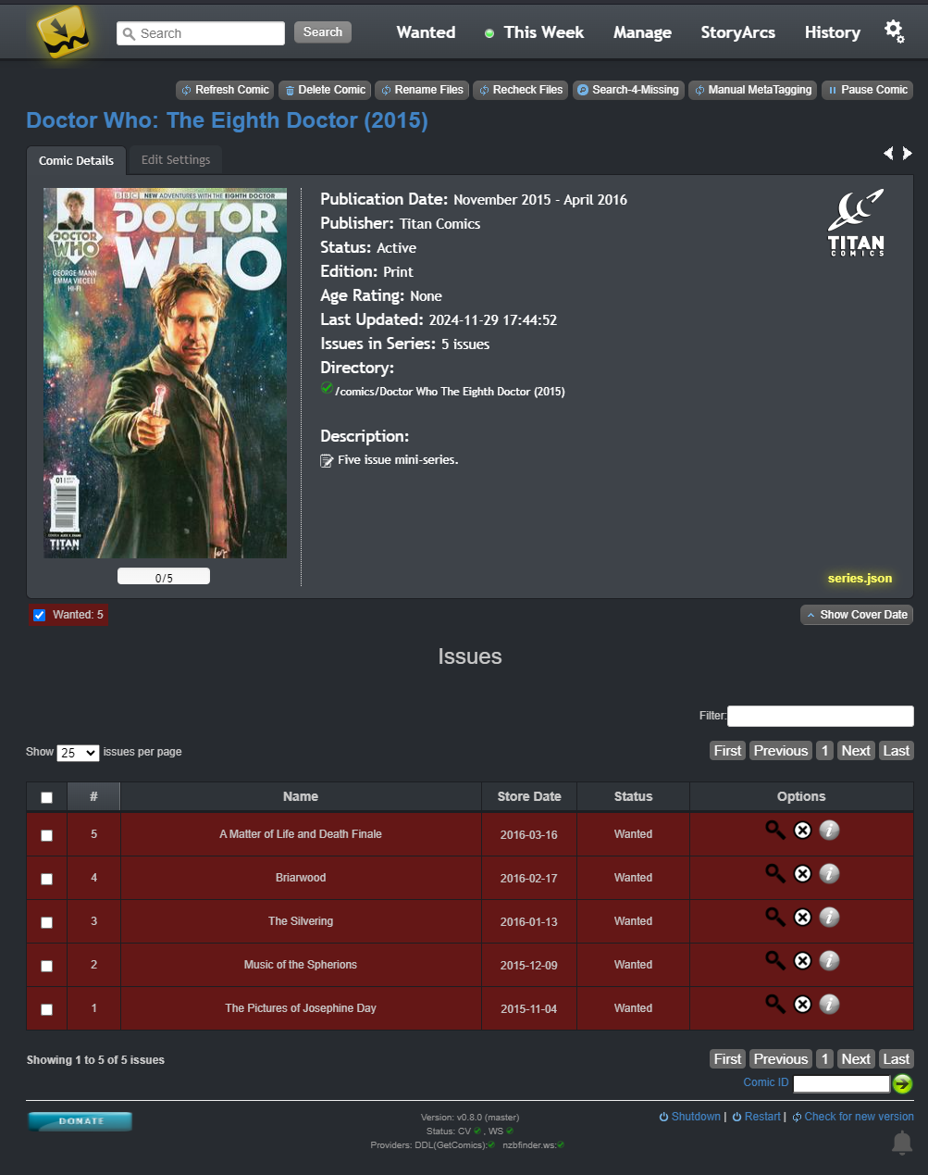928x1175 pixels.
Task: Search for issue 5 via magnifier icon
Action: coord(774,831)
